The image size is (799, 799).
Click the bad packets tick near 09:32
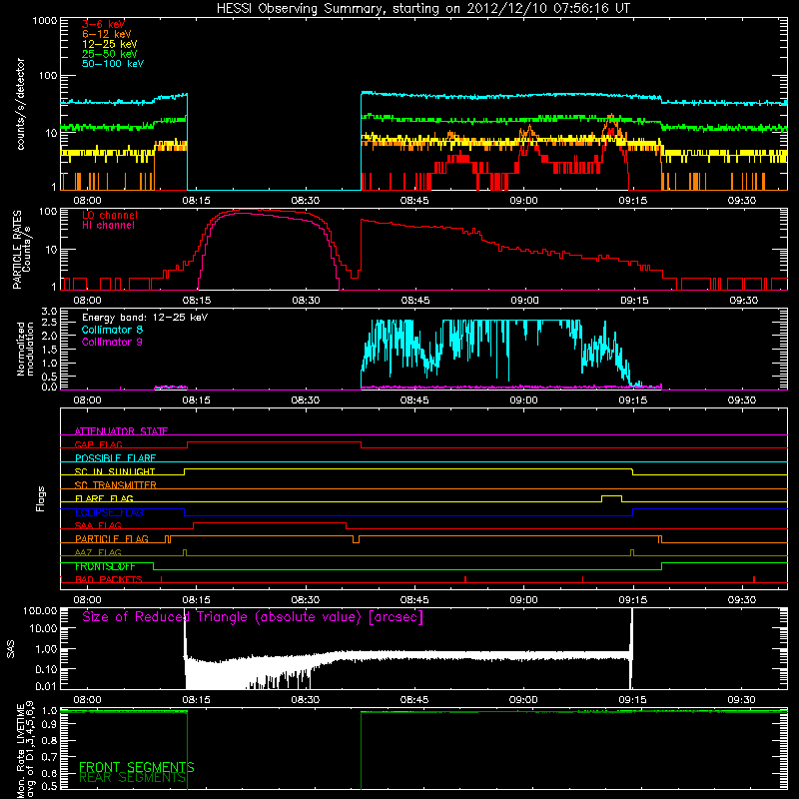click(x=754, y=579)
